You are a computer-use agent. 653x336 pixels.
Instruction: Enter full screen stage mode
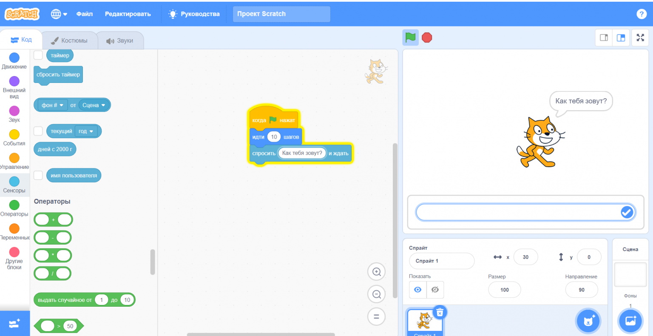pyautogui.click(x=640, y=37)
